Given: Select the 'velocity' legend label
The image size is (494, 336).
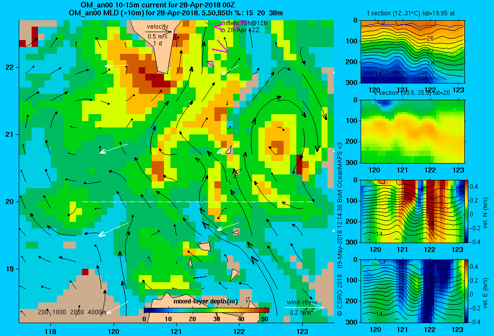Looking at the screenshot, I should pos(157,27).
